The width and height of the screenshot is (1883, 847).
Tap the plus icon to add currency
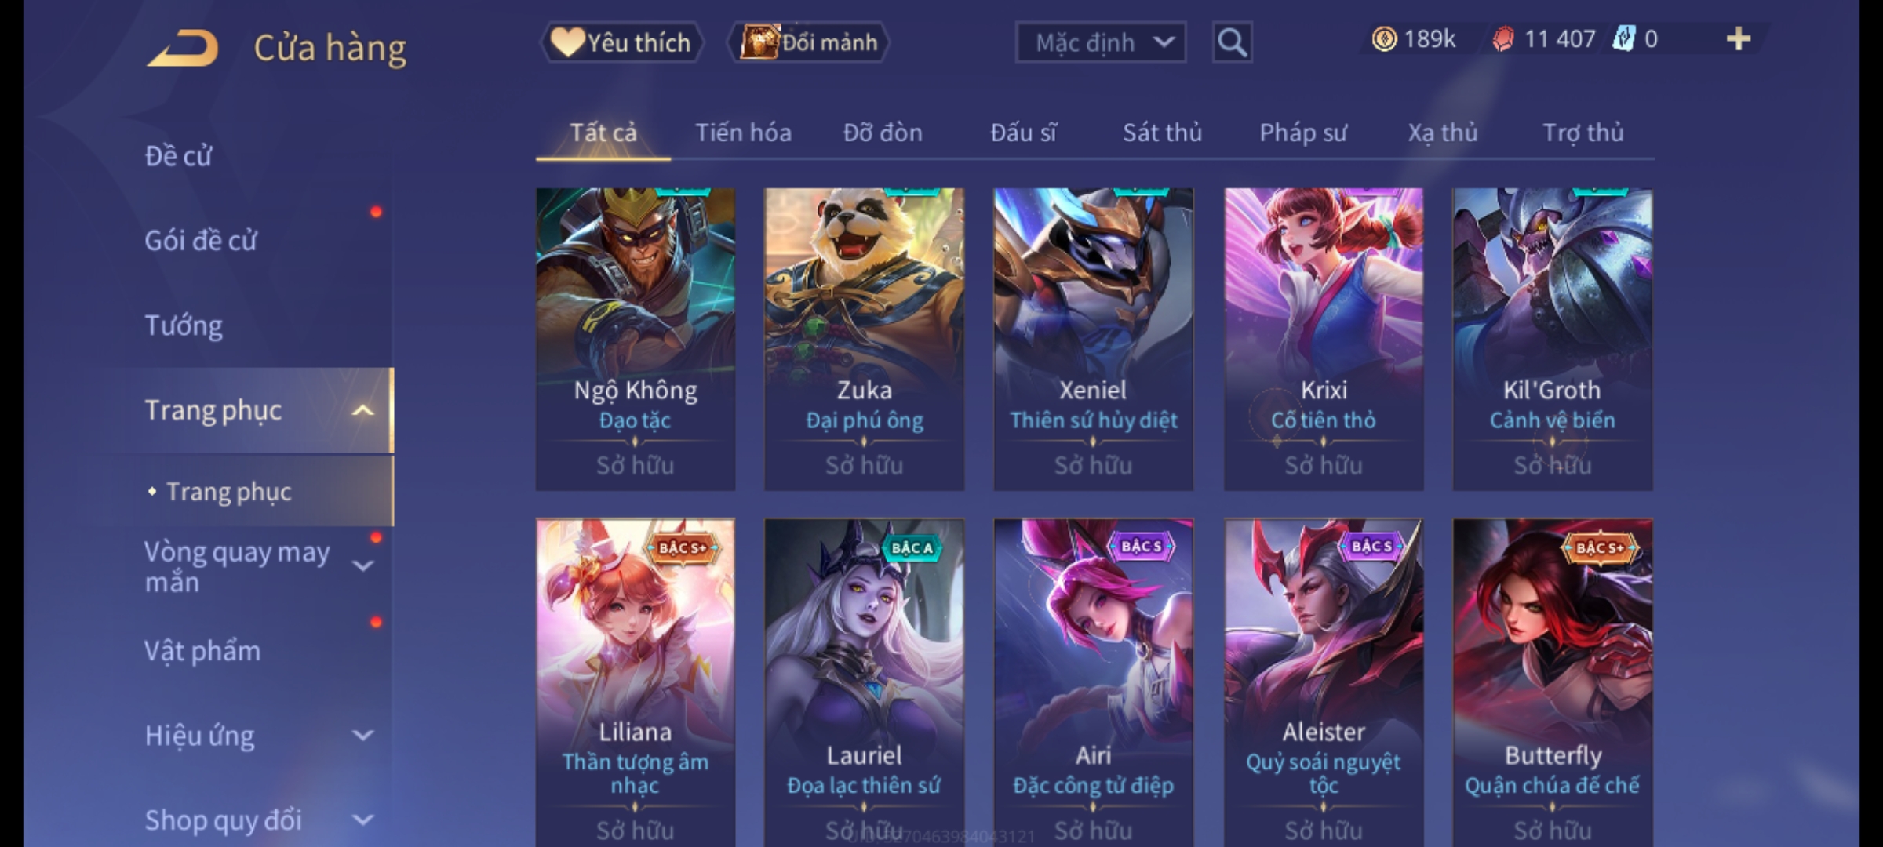[x=1739, y=39]
